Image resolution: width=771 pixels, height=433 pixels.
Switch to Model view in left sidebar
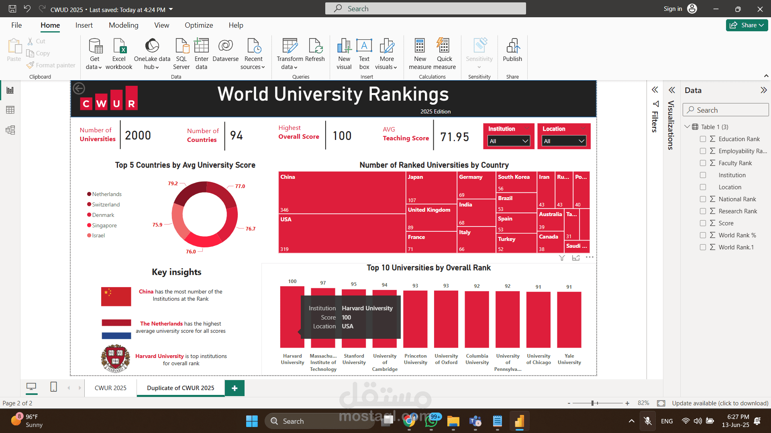[10, 130]
